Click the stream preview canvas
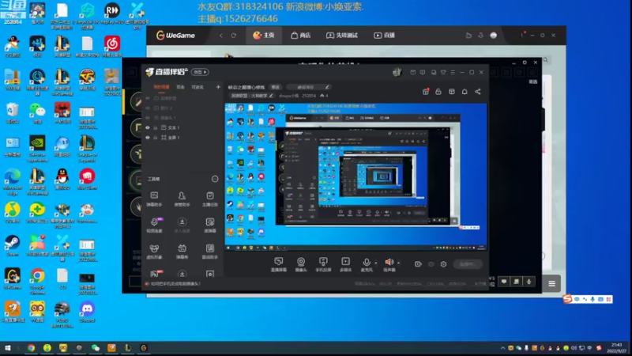The image size is (632, 356). 355,176
